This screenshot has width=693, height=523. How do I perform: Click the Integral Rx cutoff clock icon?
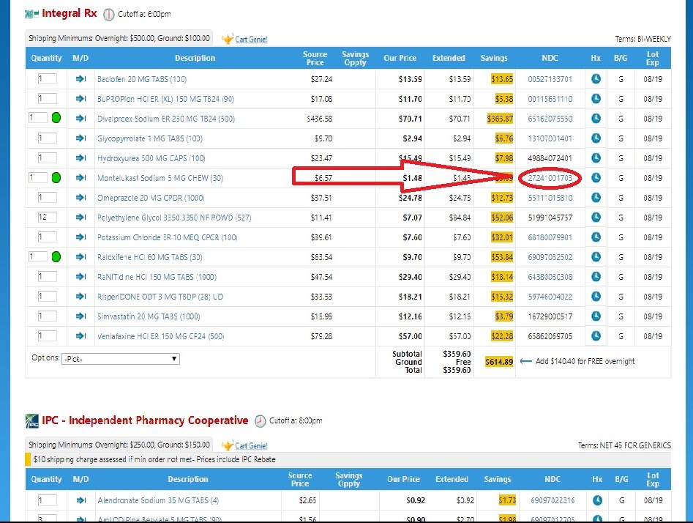coord(109,15)
